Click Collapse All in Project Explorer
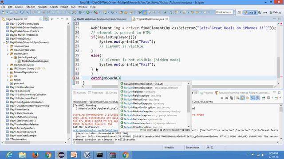 (x=41, y=19)
